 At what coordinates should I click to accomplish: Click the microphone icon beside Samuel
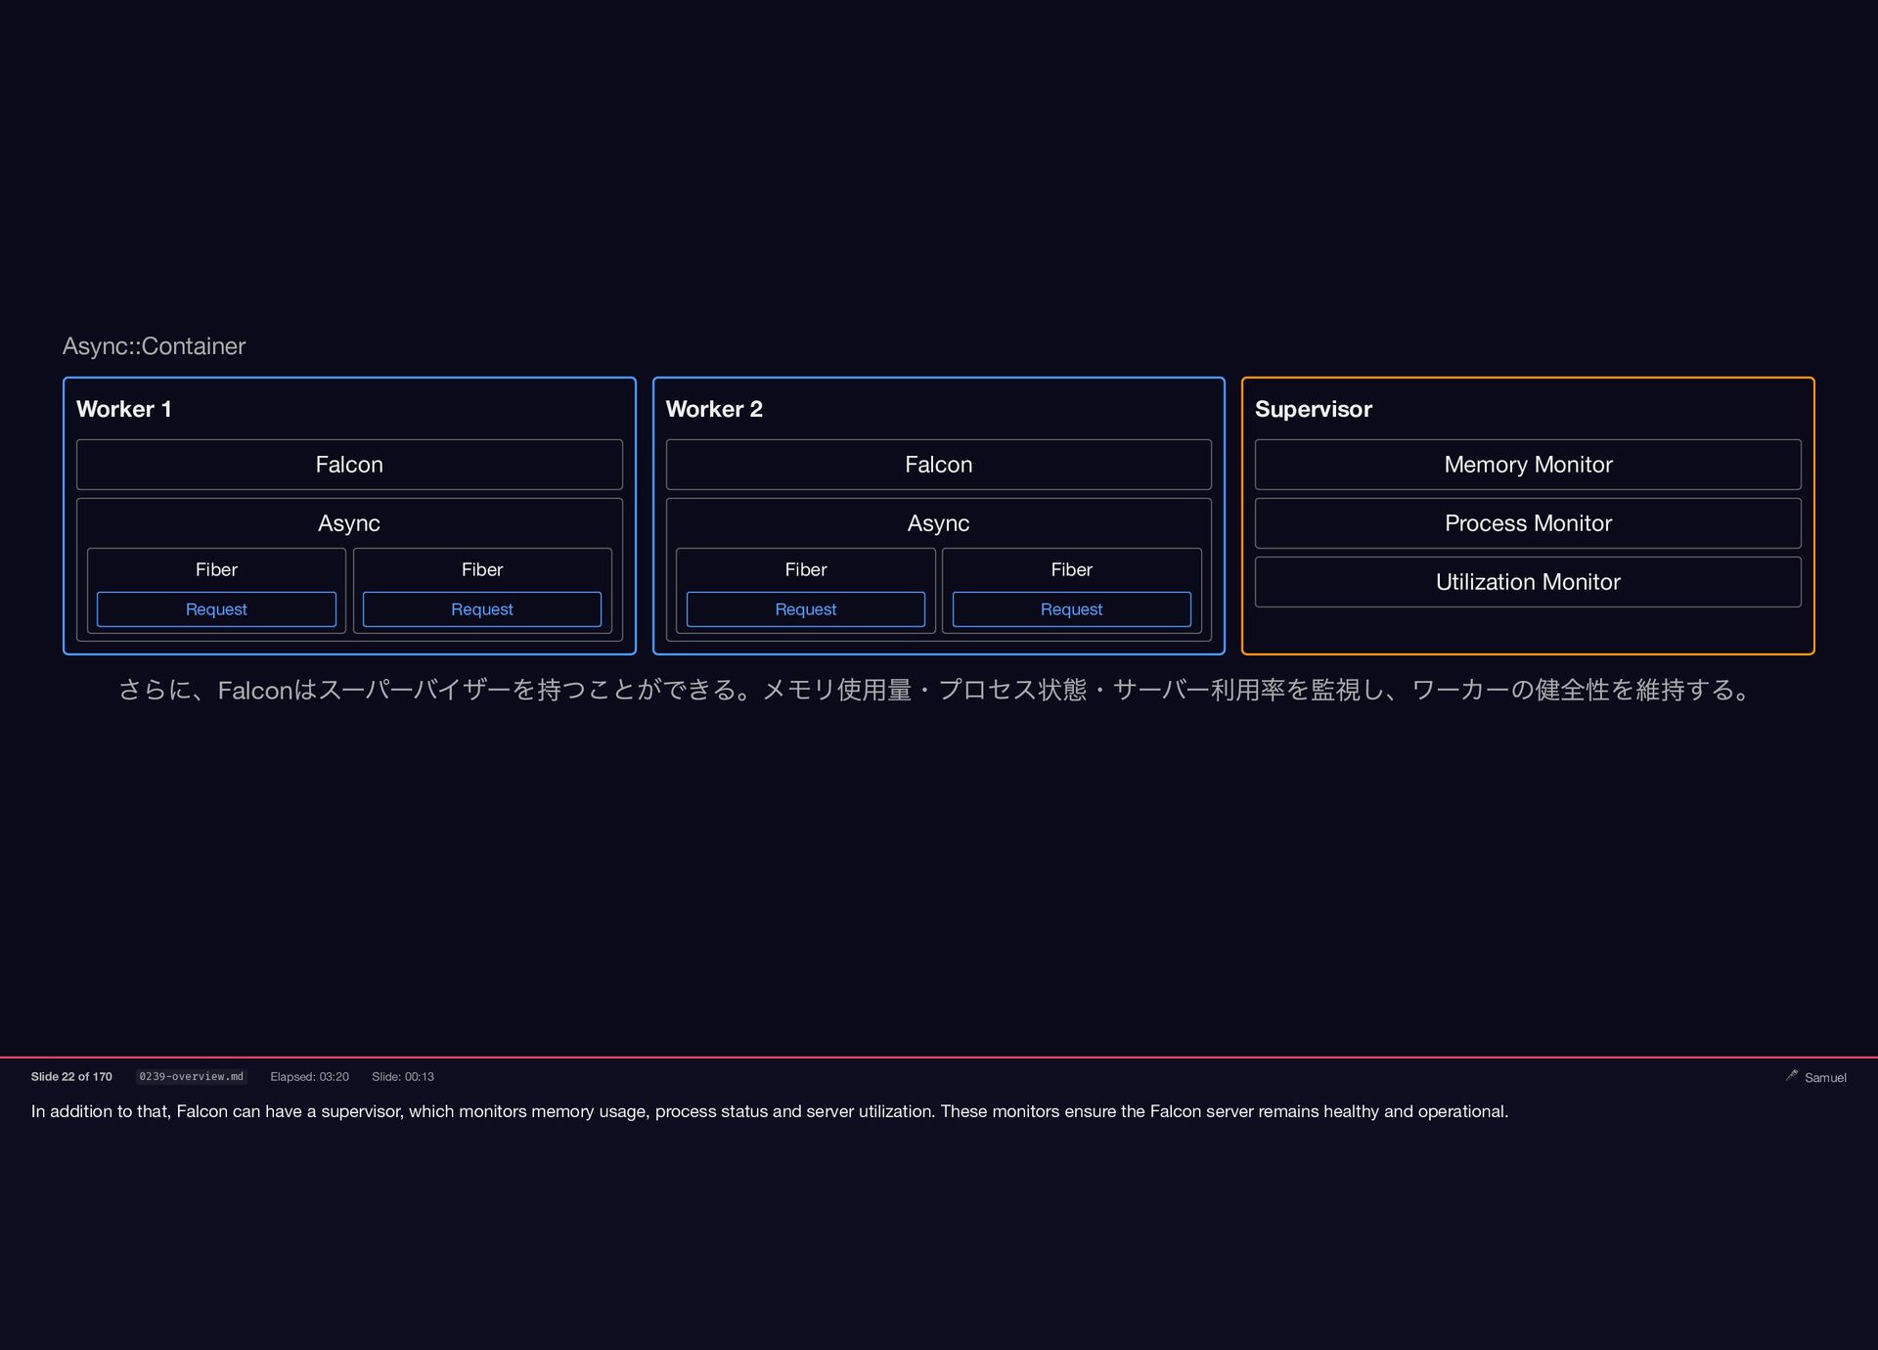[x=1791, y=1075]
